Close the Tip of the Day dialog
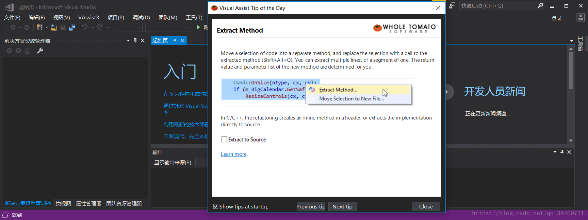Viewport: 588px width, 220px height. (438, 8)
